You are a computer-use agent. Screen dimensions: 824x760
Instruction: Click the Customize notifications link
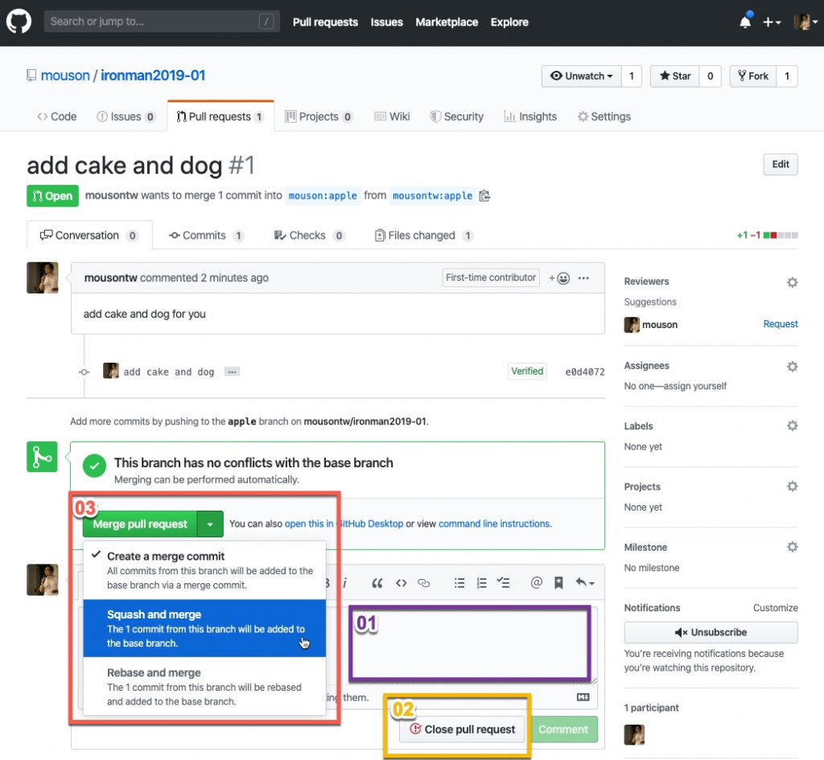point(775,608)
